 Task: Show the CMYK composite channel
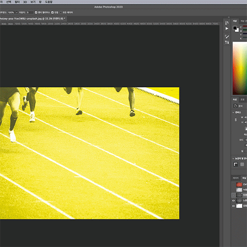234,184
